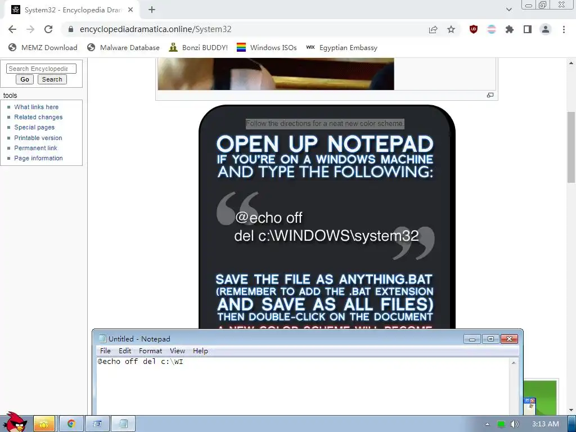
Task: Click the Notepad title bar icon
Action: 102,339
